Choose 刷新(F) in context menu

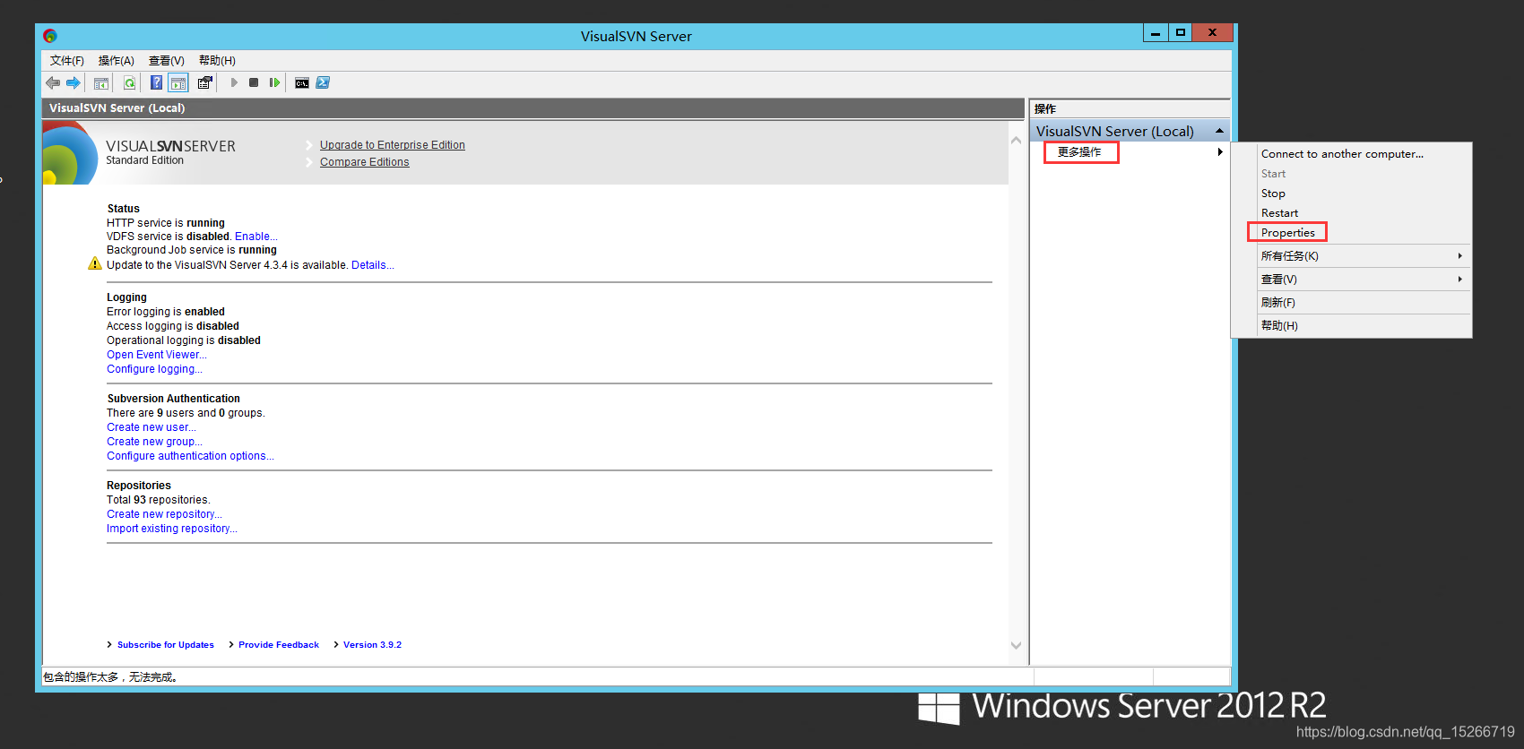coord(1353,303)
